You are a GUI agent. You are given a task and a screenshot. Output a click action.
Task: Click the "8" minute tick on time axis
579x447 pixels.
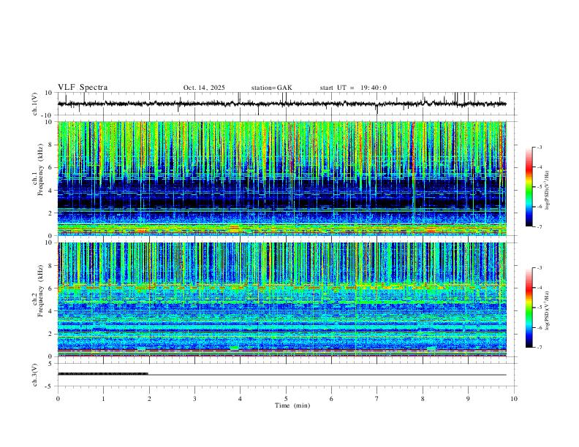click(x=423, y=399)
